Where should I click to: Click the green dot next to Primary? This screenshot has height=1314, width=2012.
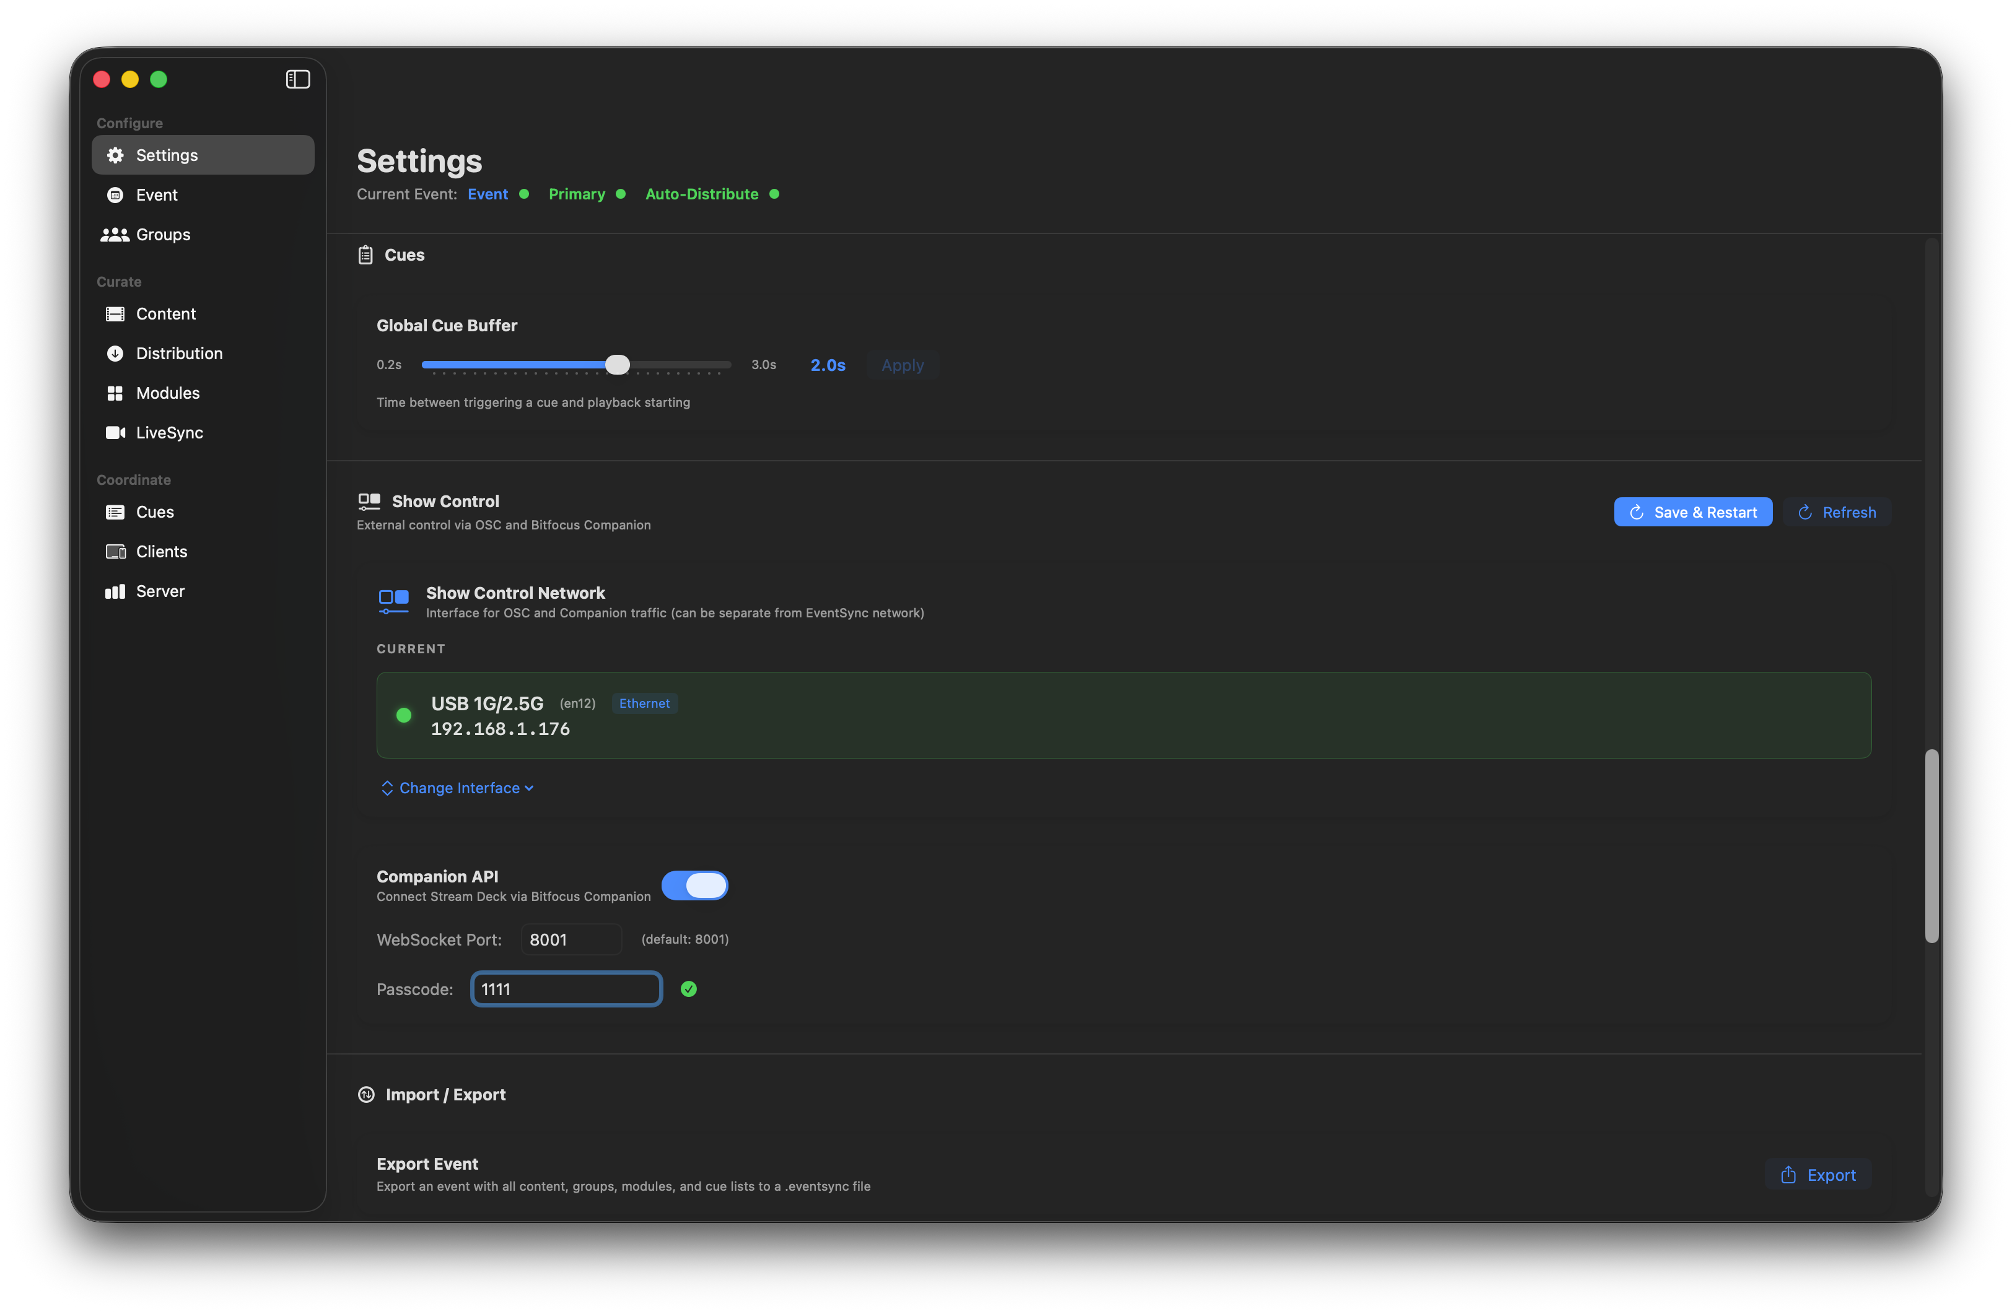(x=621, y=194)
